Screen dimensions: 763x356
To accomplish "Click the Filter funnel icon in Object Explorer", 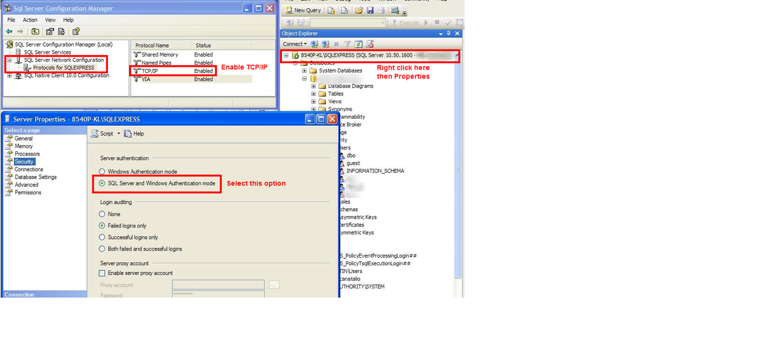I will [x=348, y=44].
